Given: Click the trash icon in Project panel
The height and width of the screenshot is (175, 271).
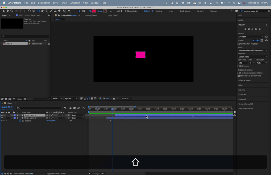Looking at the screenshot, I should 25,99.
